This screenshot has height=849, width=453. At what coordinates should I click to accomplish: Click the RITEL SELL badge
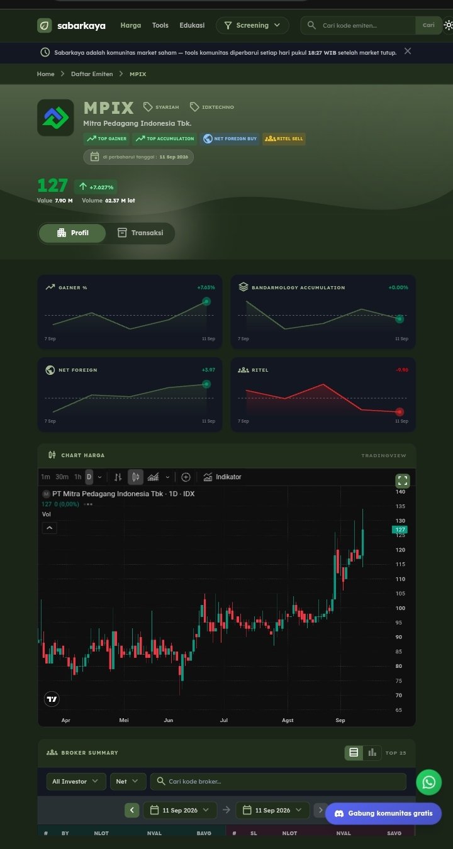coord(284,139)
